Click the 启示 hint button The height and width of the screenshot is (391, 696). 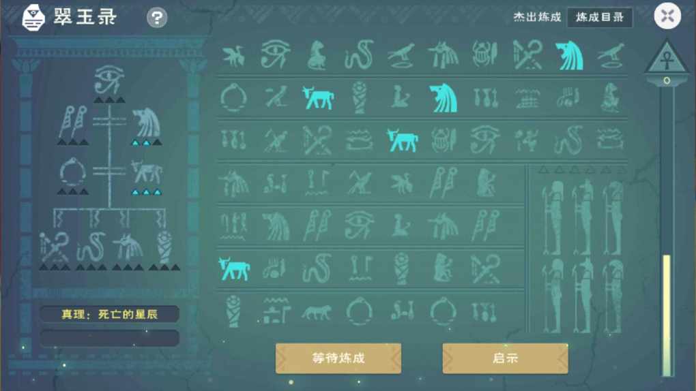pos(505,358)
